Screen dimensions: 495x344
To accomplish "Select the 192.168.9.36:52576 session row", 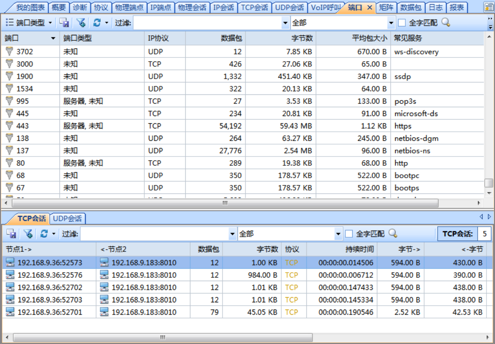I will (x=247, y=275).
